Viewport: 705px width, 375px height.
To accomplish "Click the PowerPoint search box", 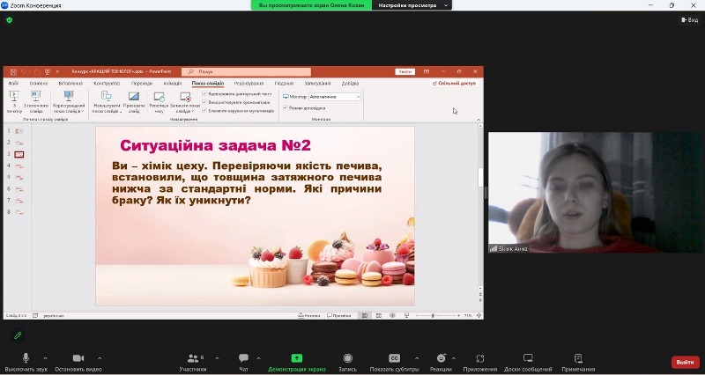I will click(x=247, y=72).
